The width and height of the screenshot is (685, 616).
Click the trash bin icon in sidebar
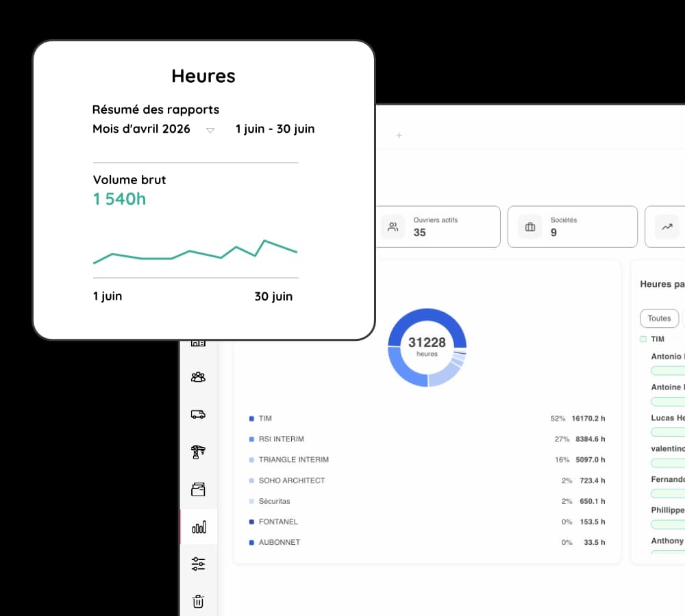[x=198, y=602]
